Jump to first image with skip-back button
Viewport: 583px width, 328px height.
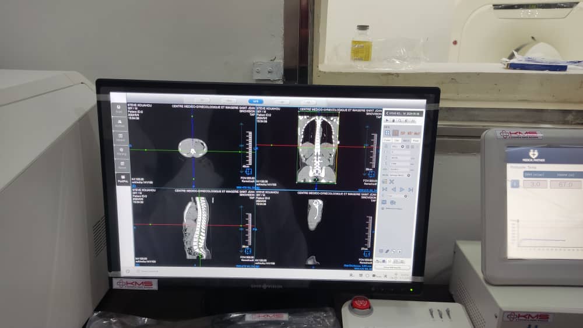(384, 189)
